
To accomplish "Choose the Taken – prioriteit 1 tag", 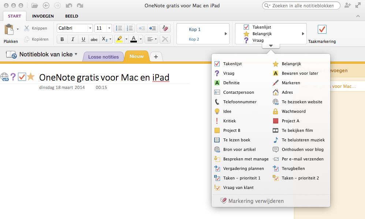I will [x=242, y=178].
